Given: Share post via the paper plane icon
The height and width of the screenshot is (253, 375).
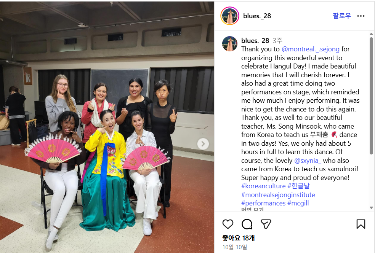Looking at the screenshot, I should pos(266,224).
